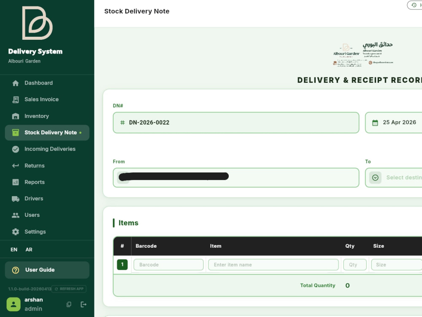Click the dropdown chevron in To field

[x=375, y=178]
